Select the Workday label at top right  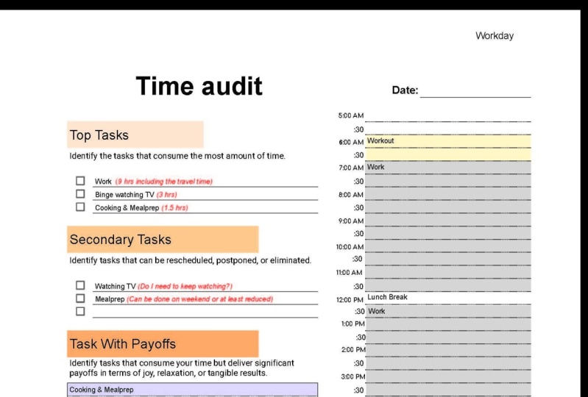click(495, 36)
